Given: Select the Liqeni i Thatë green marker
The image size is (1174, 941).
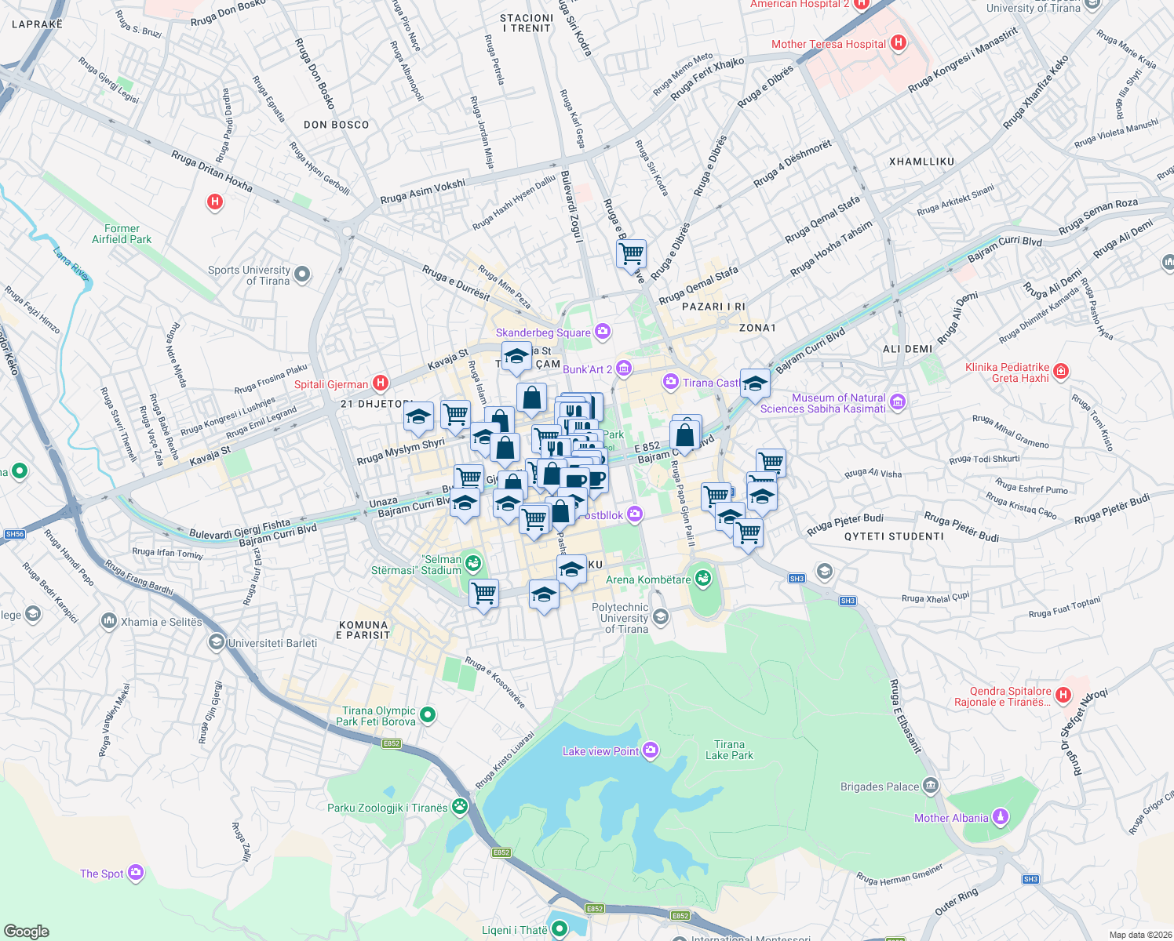Looking at the screenshot, I should 559,929.
